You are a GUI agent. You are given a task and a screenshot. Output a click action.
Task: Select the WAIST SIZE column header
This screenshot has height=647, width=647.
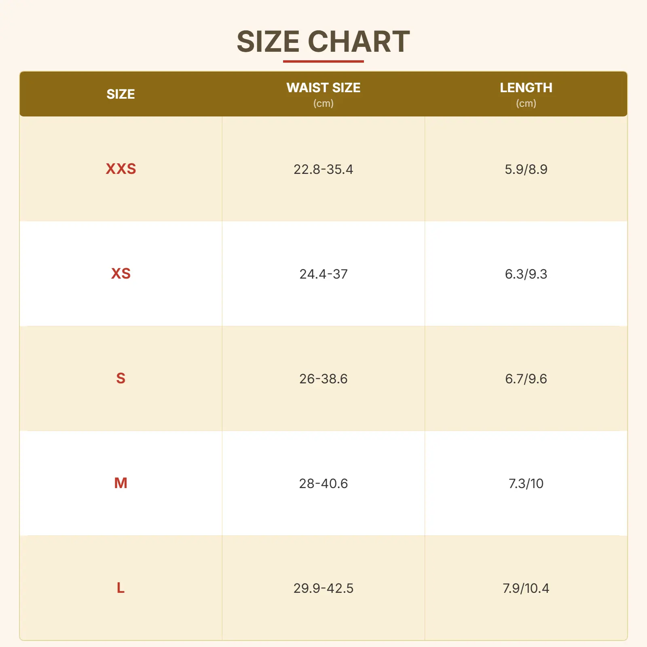(323, 88)
